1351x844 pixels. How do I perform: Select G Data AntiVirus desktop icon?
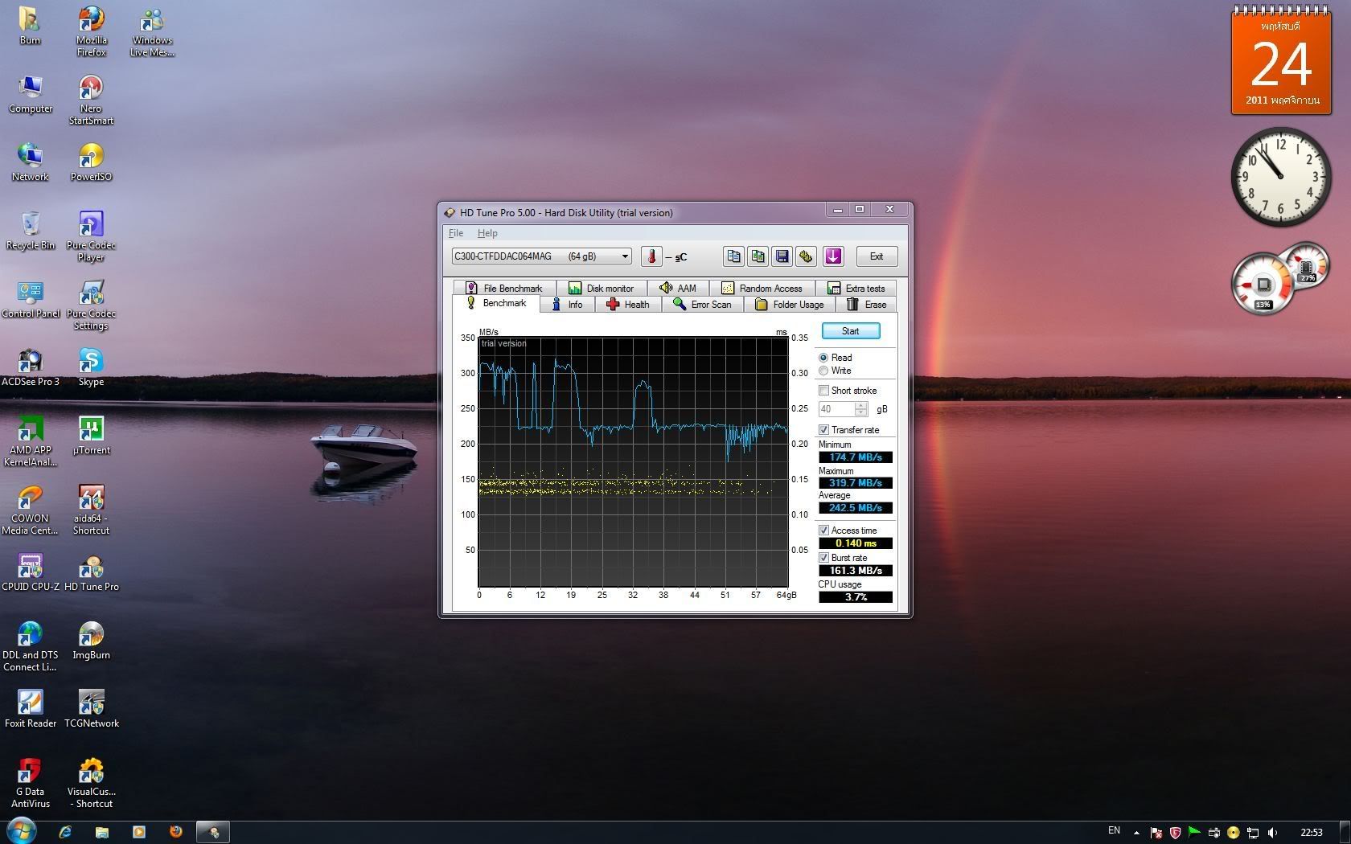coord(31,783)
